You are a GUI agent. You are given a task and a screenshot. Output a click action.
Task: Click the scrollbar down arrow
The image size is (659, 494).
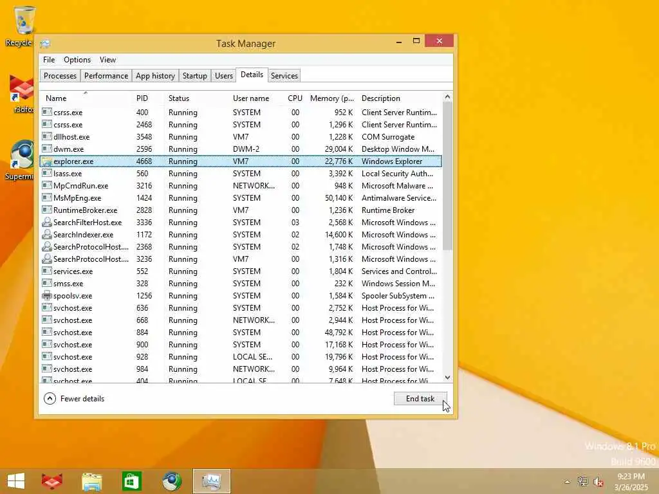tap(448, 377)
